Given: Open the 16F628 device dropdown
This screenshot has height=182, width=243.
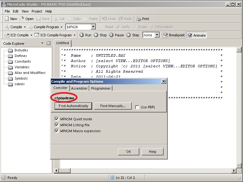Looking at the screenshot, I should coord(93,27).
